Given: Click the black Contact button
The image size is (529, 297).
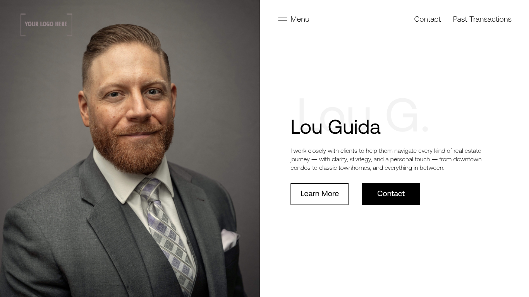Looking at the screenshot, I should tap(391, 194).
